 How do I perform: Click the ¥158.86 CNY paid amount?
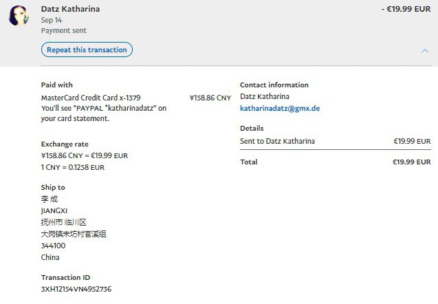210,98
